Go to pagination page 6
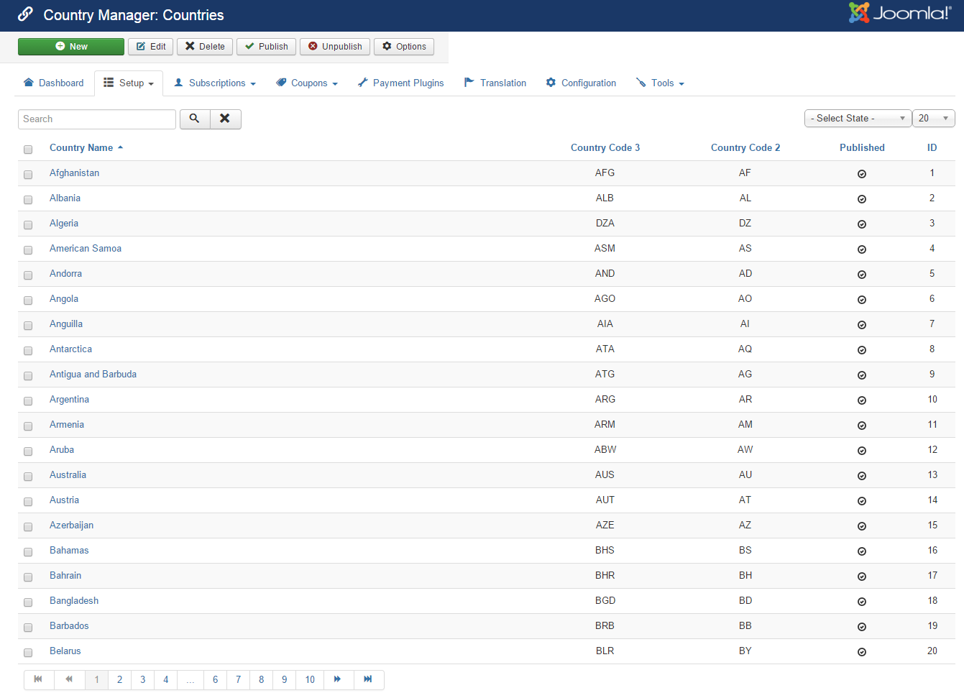The width and height of the screenshot is (964, 693). tap(216, 679)
